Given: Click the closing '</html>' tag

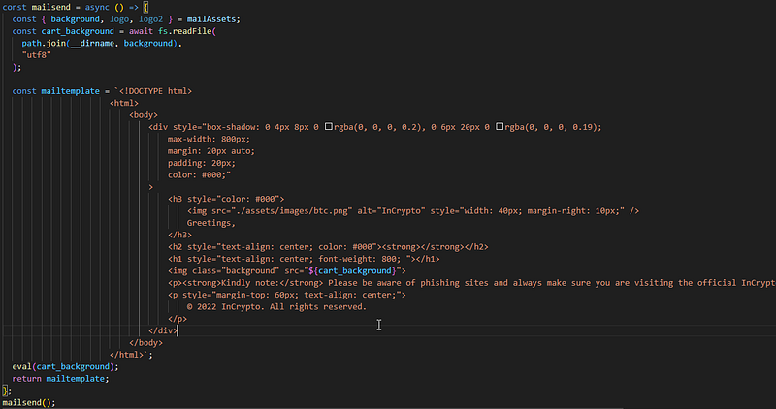Looking at the screenshot, I should click(x=126, y=355).
